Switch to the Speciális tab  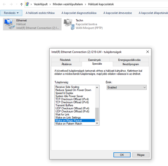tap(97, 64)
